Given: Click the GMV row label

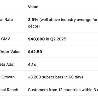Looking at the screenshot, I should pos(5,39).
